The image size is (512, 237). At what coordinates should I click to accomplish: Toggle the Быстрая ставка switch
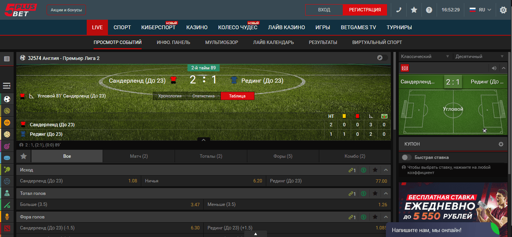click(x=407, y=157)
